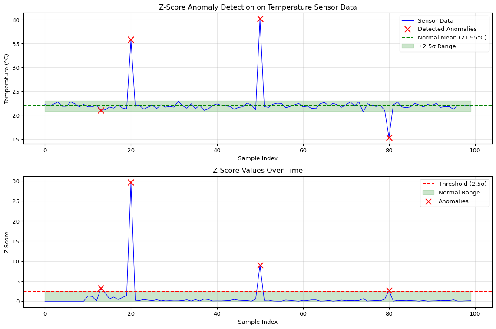Image resolution: width=496 pixels, height=329 pixels.
Task: Click the Z-score anomaly marker near value 30
Action: pos(131,182)
